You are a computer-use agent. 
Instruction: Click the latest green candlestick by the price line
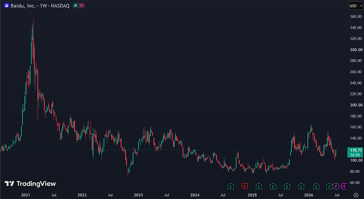(x=336, y=152)
